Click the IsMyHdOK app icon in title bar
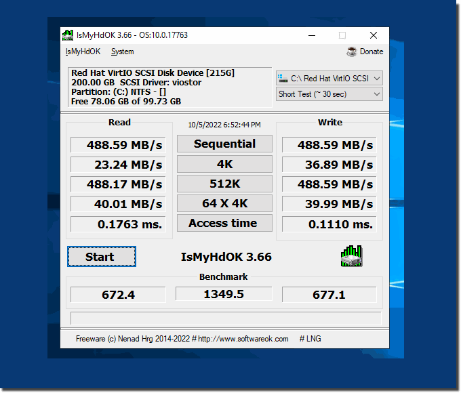The width and height of the screenshot is (461, 393). click(x=68, y=35)
